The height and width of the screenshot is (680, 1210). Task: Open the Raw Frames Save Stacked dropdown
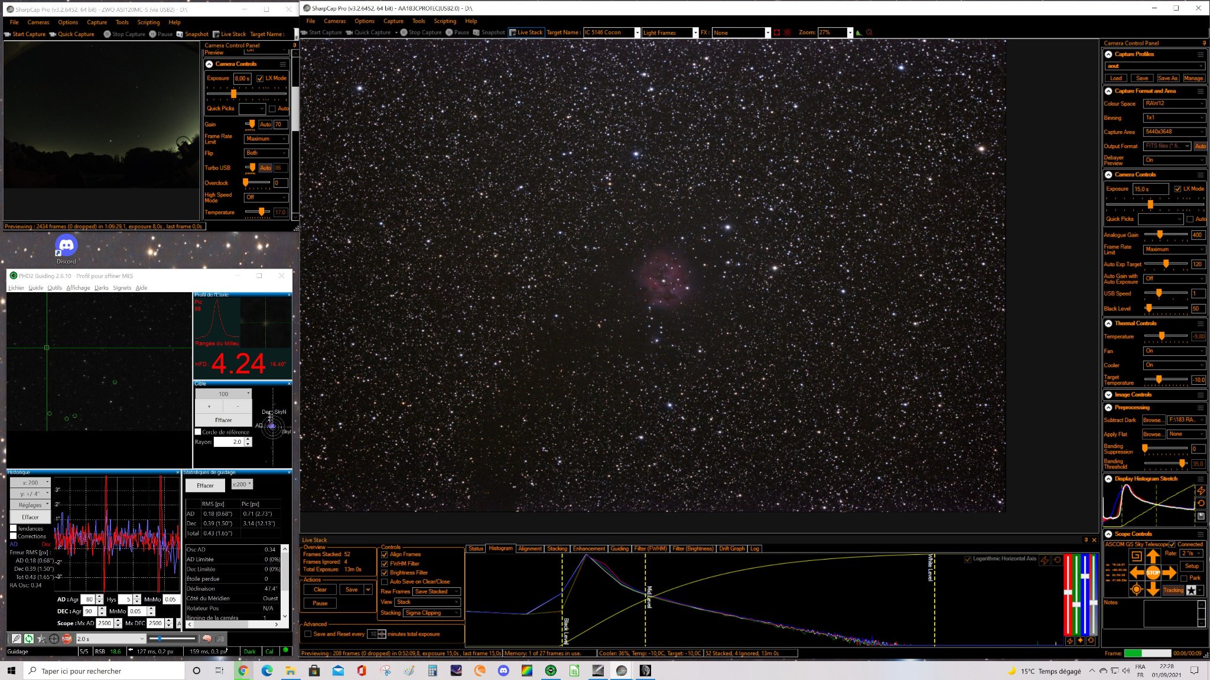click(437, 591)
